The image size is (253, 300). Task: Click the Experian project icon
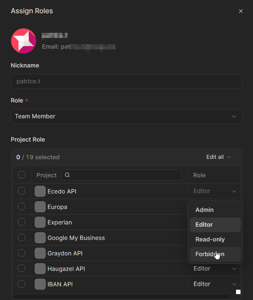pos(40,222)
